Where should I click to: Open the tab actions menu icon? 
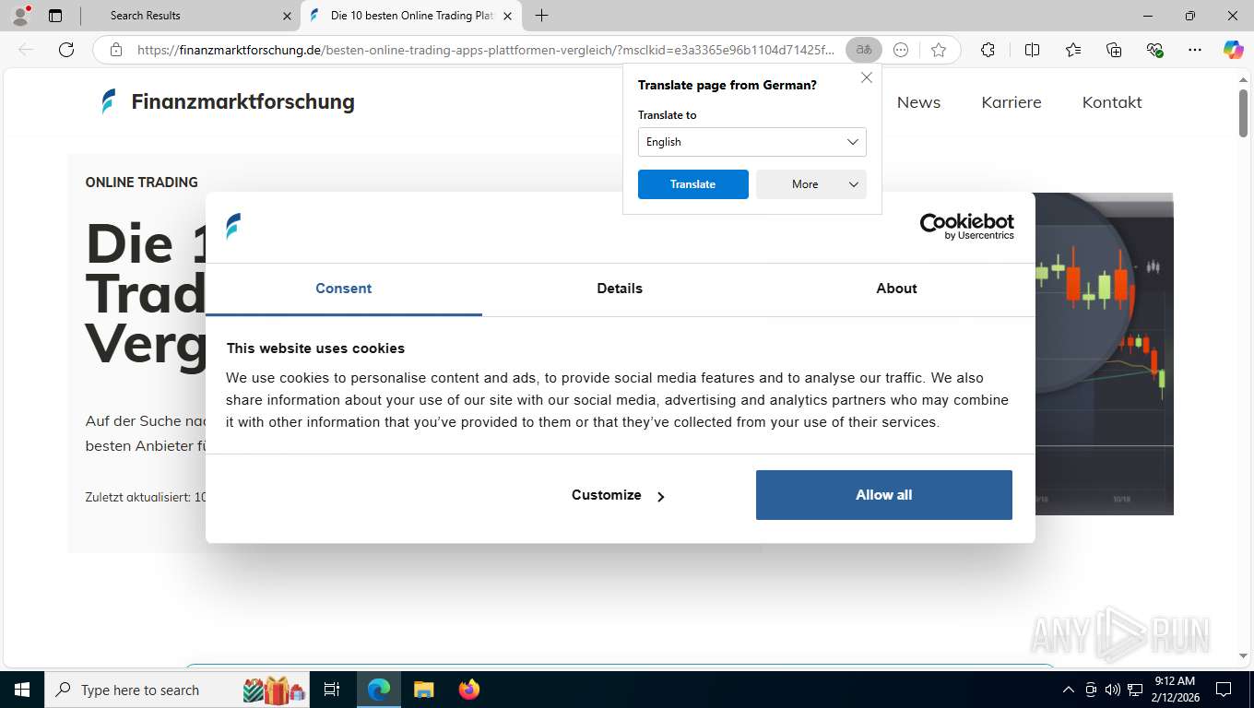pos(55,15)
